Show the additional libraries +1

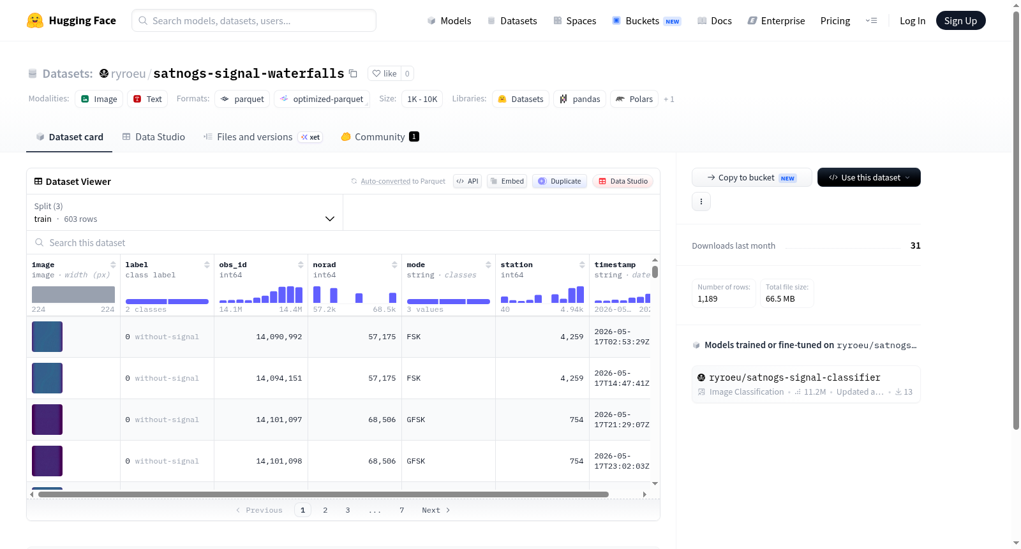669,99
